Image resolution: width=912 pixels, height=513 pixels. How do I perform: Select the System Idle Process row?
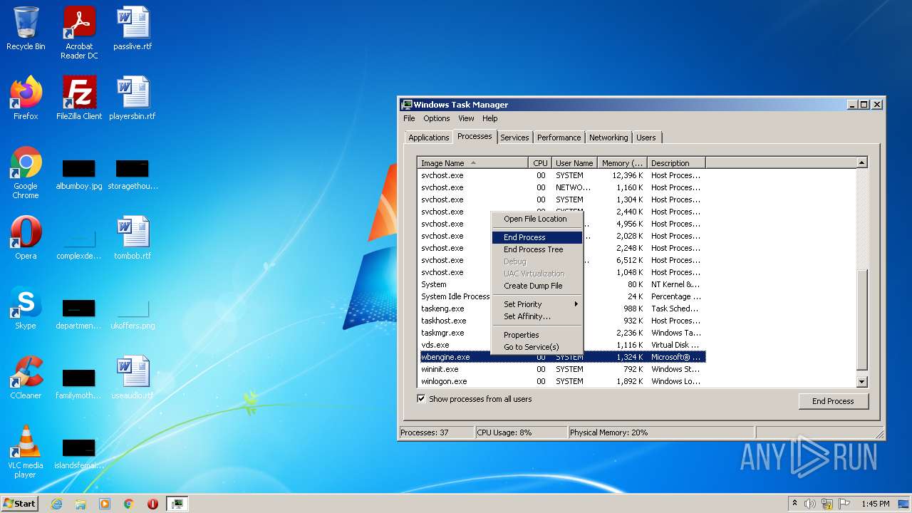[x=561, y=296]
